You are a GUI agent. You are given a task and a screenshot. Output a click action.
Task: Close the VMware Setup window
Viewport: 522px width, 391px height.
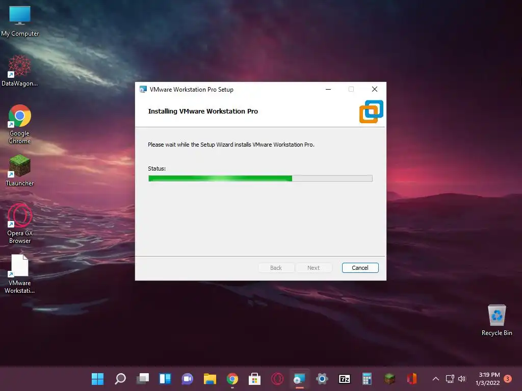[375, 89]
